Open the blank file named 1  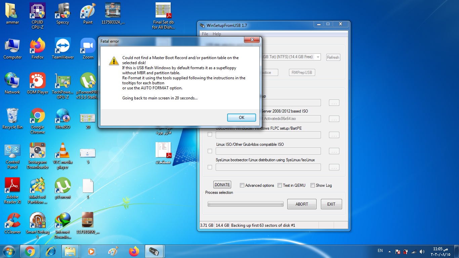(88, 188)
